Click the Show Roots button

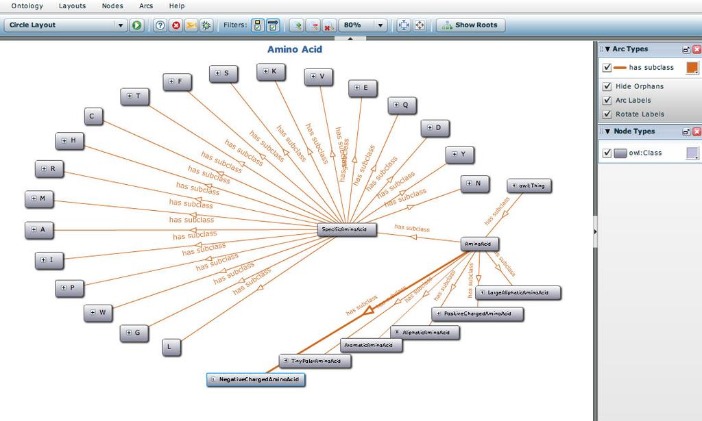pos(470,25)
